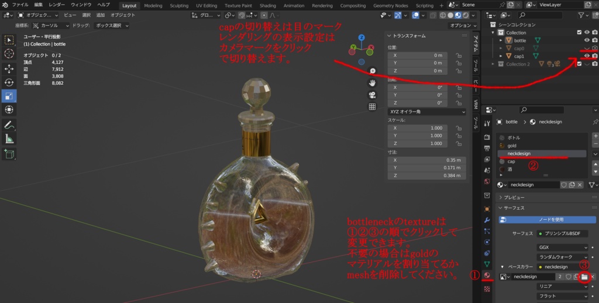Toggle show overlays button in header
Image resolution: width=599 pixels, height=303 pixels.
coord(416,15)
